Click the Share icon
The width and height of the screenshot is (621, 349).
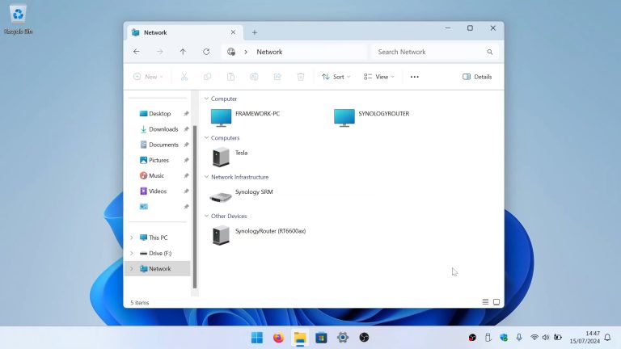pyautogui.click(x=277, y=77)
